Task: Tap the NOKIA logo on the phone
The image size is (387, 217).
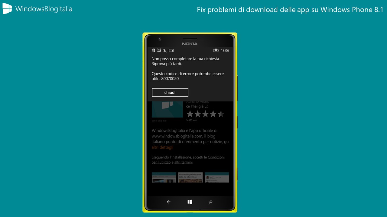Action: coord(190,44)
